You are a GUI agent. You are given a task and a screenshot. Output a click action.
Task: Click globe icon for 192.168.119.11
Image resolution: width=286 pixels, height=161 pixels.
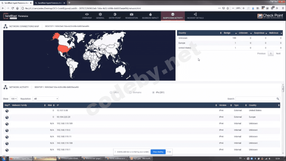tap(7, 137)
